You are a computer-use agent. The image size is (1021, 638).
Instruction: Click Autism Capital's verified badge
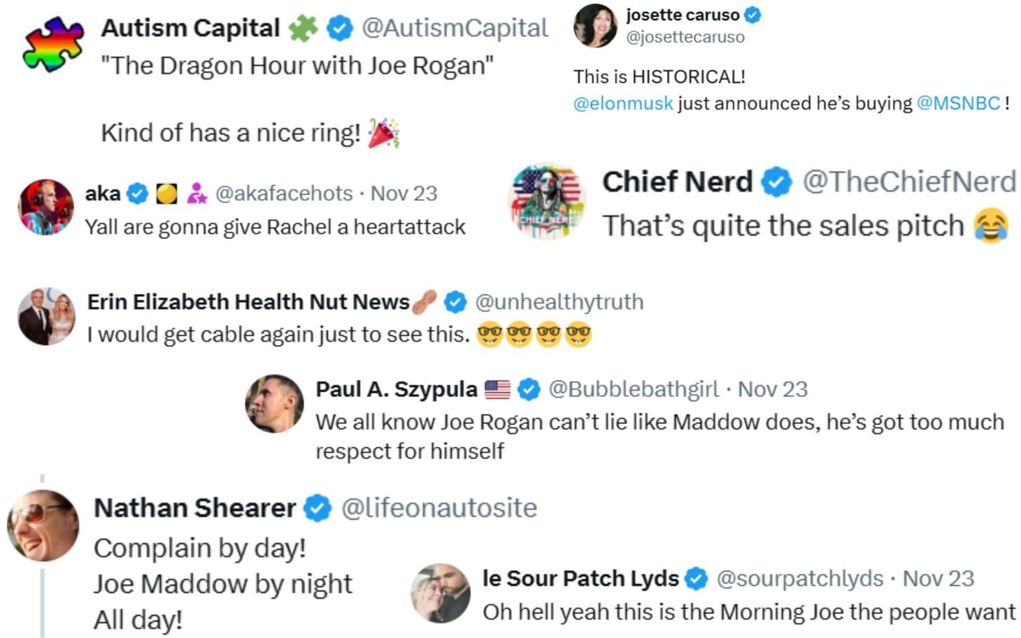(338, 28)
